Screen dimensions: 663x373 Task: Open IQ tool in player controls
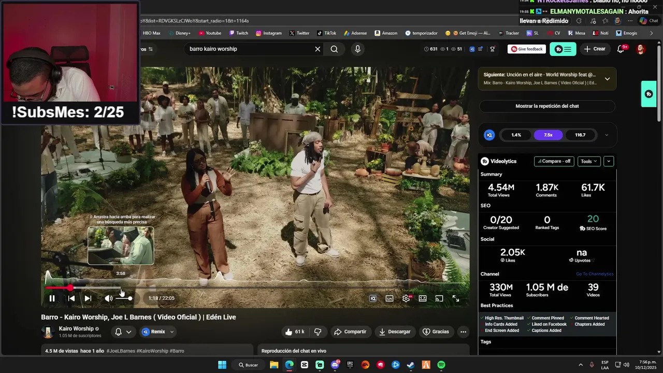(372, 298)
